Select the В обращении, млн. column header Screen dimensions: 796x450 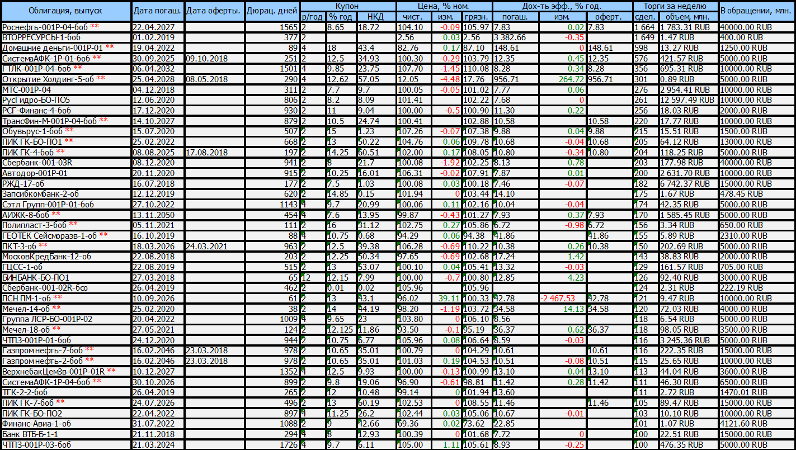point(756,11)
